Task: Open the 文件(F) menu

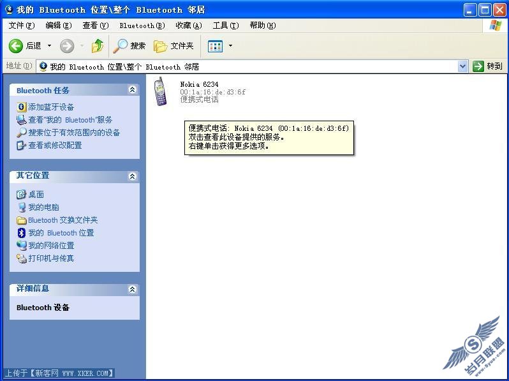Action: pos(22,26)
